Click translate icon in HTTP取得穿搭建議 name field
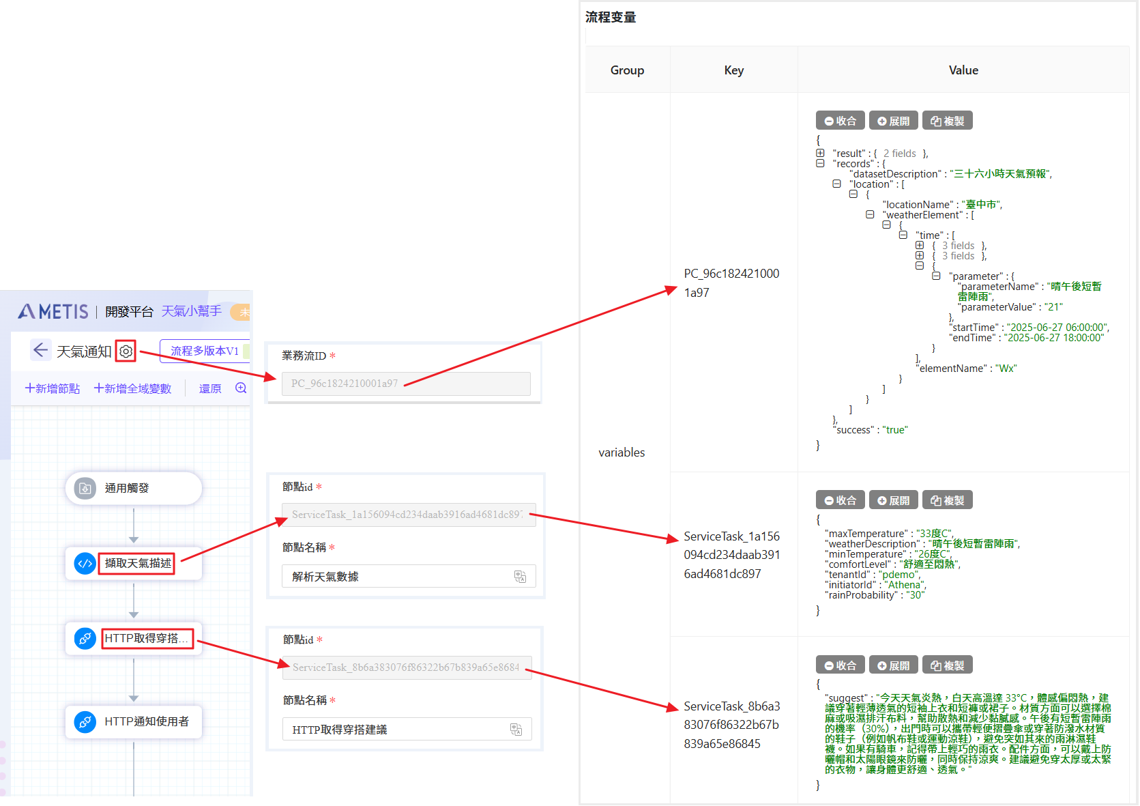This screenshot has height=806, width=1140. (516, 730)
